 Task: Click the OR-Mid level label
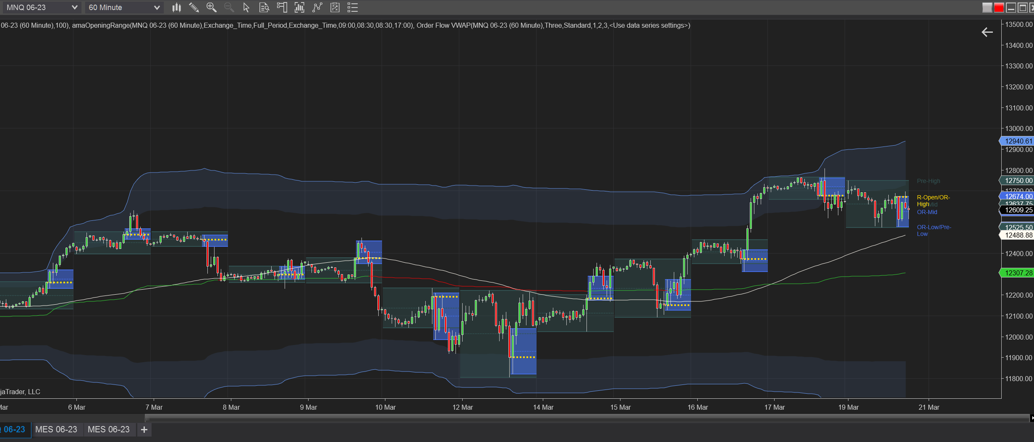coord(927,212)
